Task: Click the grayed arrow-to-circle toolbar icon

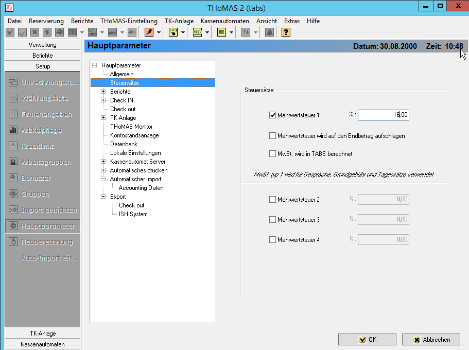Action: [x=132, y=32]
